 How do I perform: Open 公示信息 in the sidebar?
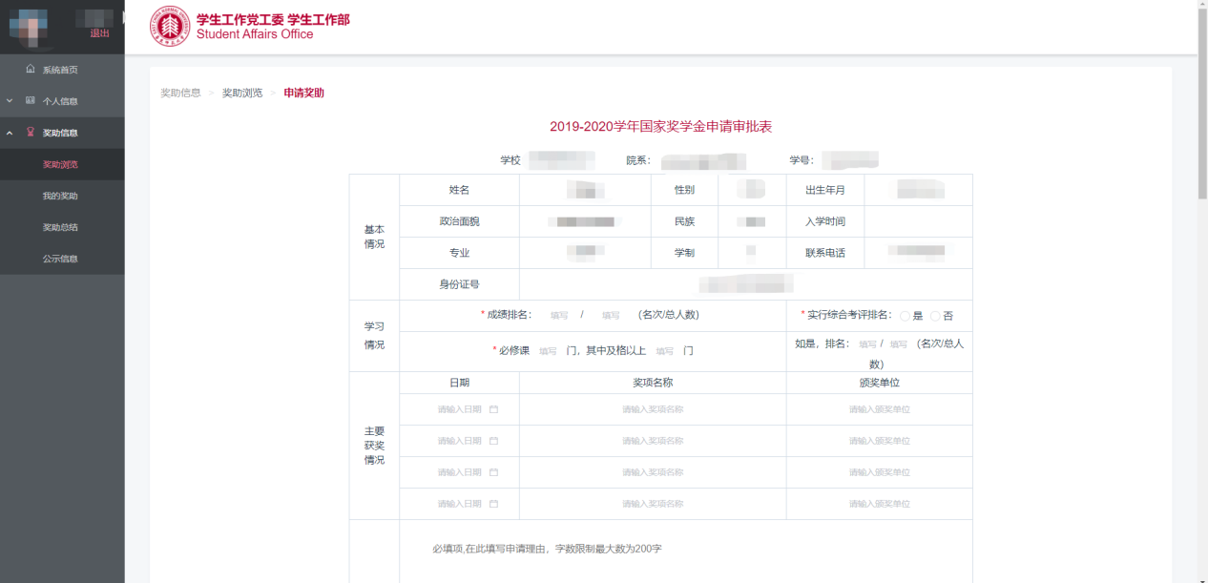pos(60,259)
